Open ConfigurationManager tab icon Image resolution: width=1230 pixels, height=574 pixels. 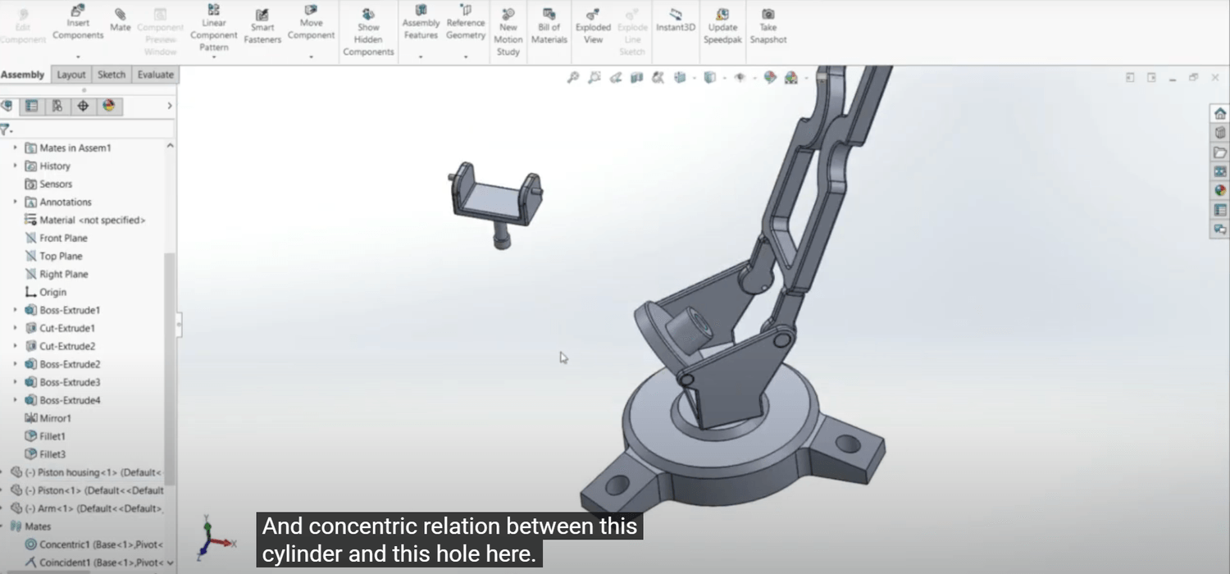tap(57, 106)
